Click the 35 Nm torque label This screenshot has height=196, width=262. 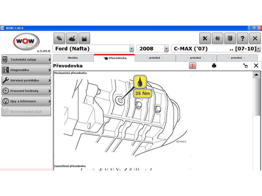tap(143, 93)
